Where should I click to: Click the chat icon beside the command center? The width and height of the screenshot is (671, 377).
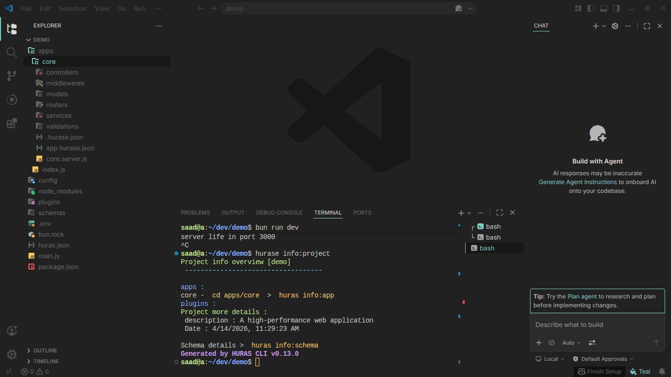(458, 8)
